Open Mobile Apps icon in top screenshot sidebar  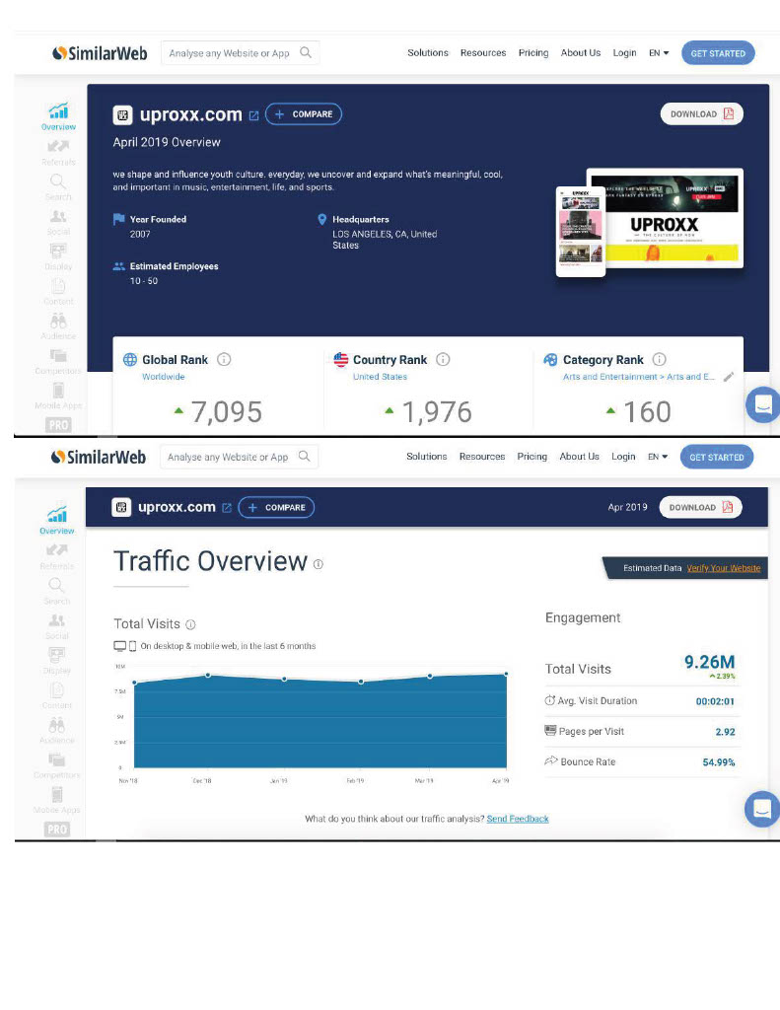pos(58,391)
